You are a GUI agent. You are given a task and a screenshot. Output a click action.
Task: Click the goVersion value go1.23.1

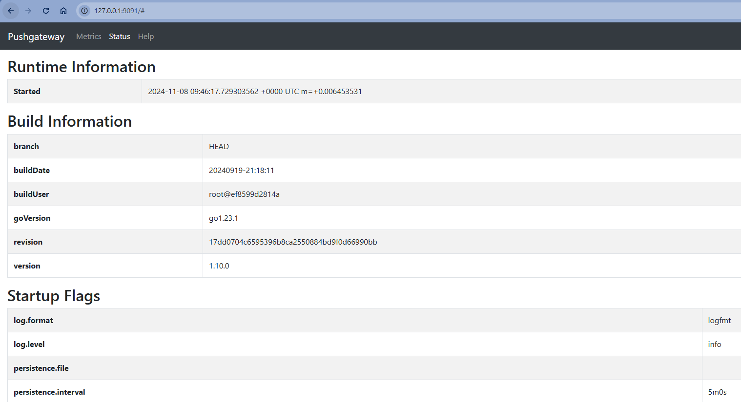point(224,218)
